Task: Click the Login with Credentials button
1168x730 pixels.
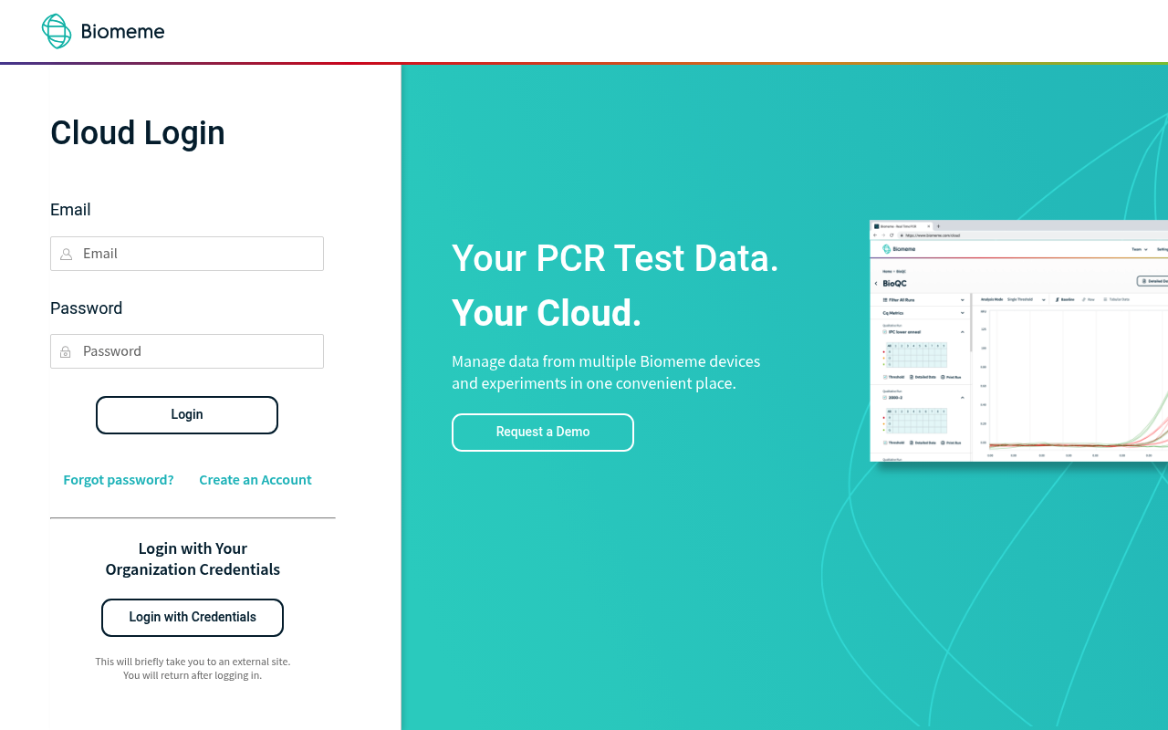Action: click(x=193, y=618)
